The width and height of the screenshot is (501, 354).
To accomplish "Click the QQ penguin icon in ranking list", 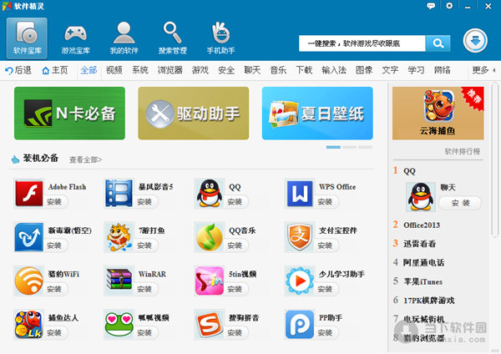I will [421, 197].
